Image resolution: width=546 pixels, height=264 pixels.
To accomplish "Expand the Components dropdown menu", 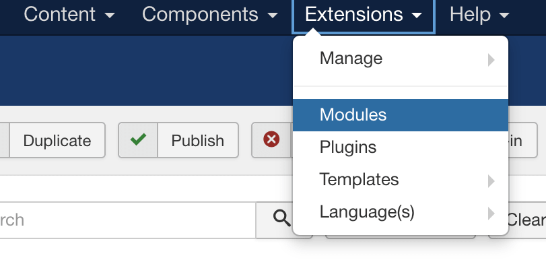I will 210,15.
